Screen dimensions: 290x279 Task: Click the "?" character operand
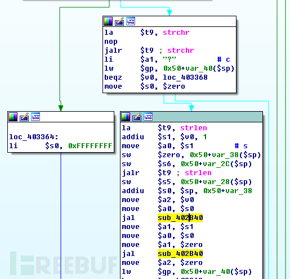169,60
